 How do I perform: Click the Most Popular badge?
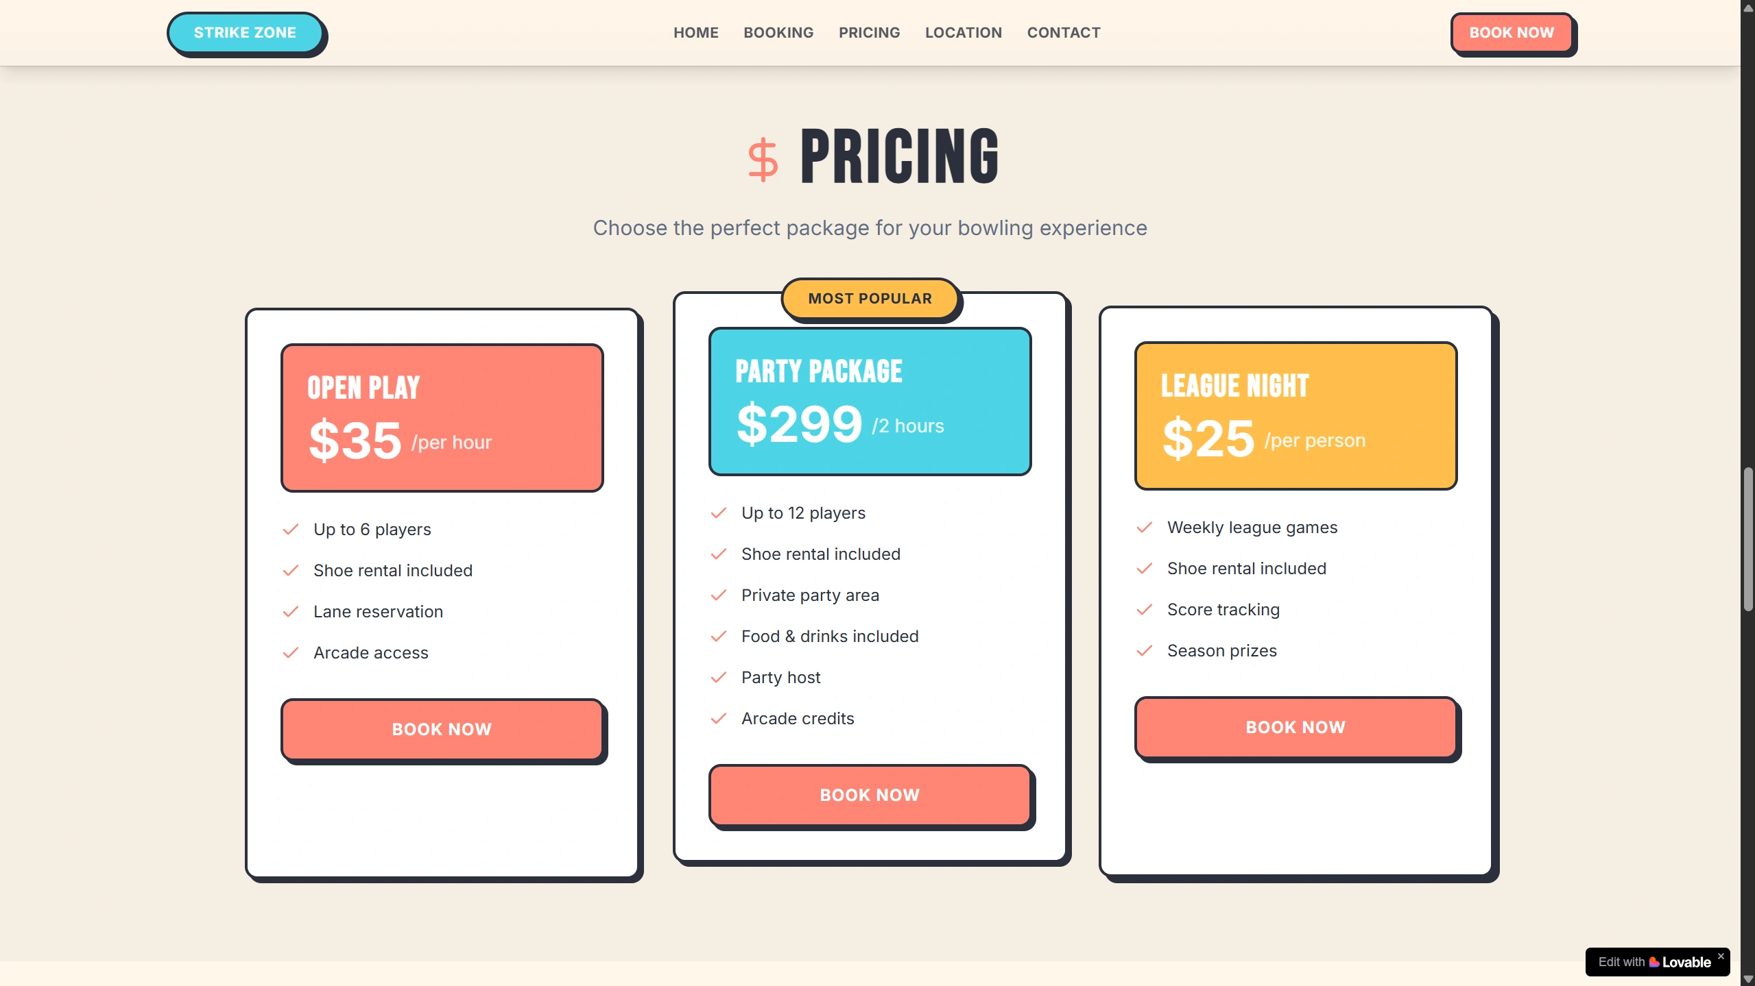click(x=870, y=299)
